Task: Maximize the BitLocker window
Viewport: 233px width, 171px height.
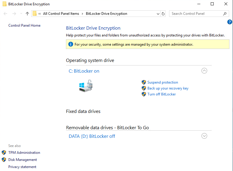Action: [x=212, y=4]
